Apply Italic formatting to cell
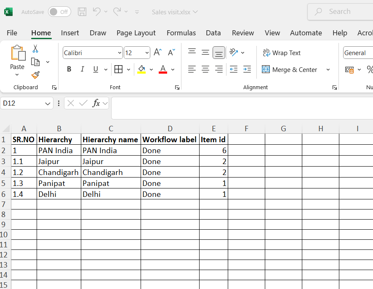The image size is (373, 289). (83, 69)
